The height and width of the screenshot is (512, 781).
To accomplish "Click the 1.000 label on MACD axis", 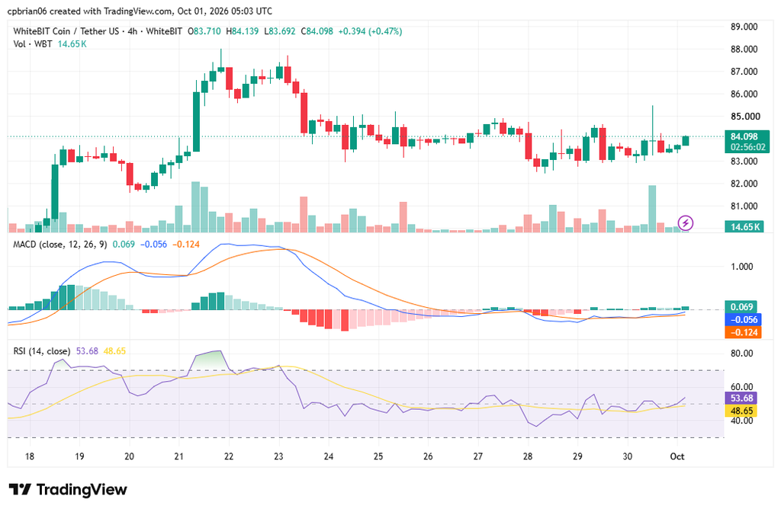I will pyautogui.click(x=741, y=267).
